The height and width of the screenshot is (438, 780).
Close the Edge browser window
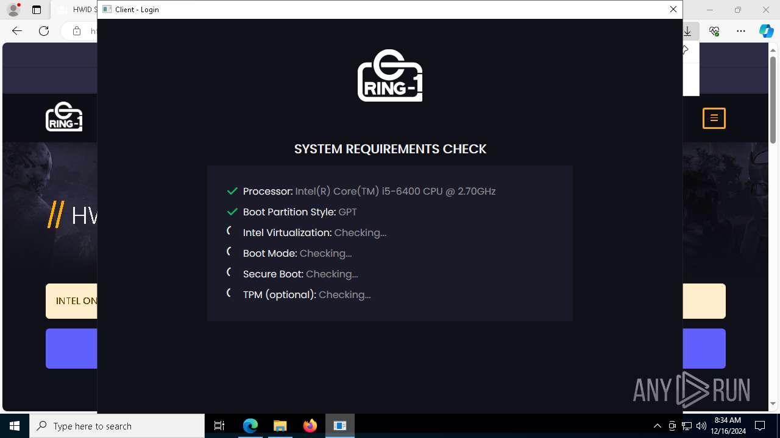[x=766, y=10]
